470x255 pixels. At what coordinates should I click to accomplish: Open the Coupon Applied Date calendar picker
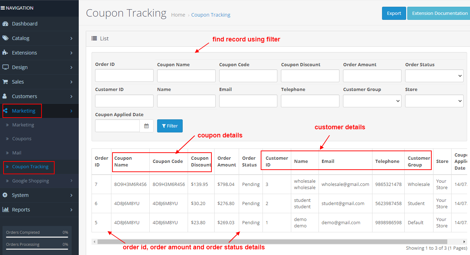click(x=146, y=126)
